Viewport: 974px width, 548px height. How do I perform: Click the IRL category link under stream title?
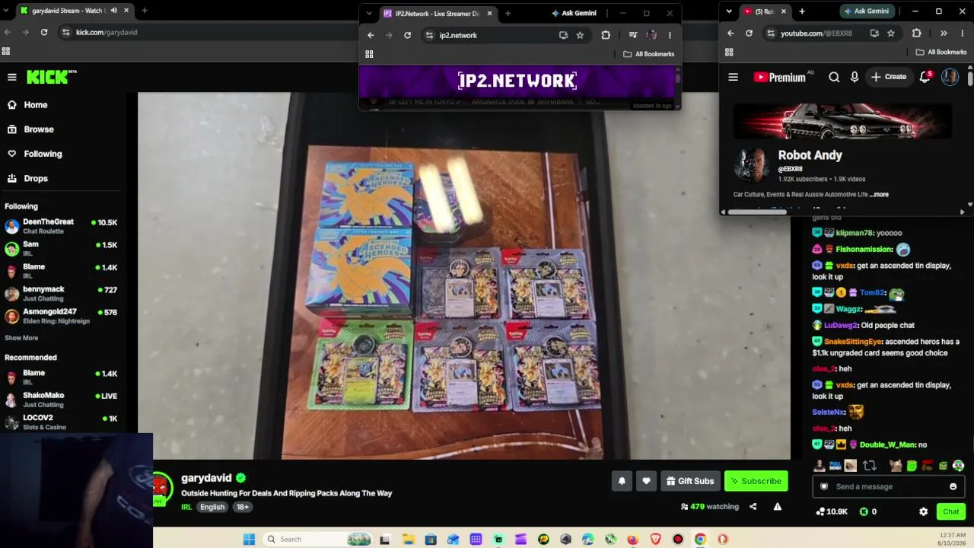[186, 507]
